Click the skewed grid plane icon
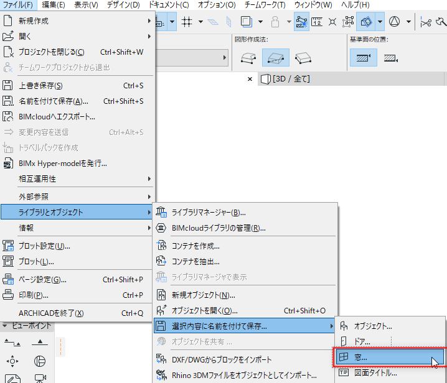The image size is (447, 383). tap(213, 22)
